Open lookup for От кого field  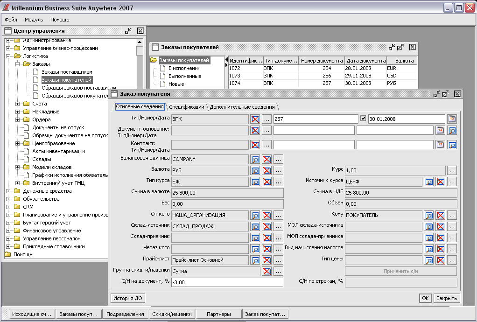tap(255, 215)
